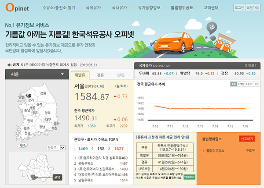Open (주)연우에너지 신관주유소 entry
Viewport: 264px width, 188px height.
click(101, 169)
